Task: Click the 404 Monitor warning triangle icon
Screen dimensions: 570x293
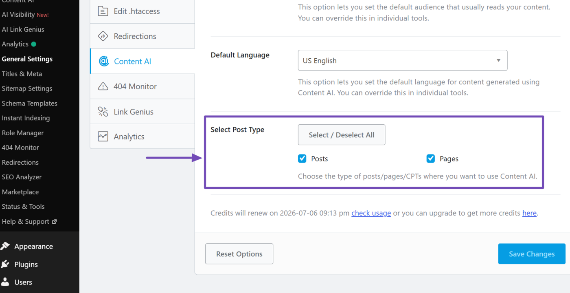Action: (103, 86)
